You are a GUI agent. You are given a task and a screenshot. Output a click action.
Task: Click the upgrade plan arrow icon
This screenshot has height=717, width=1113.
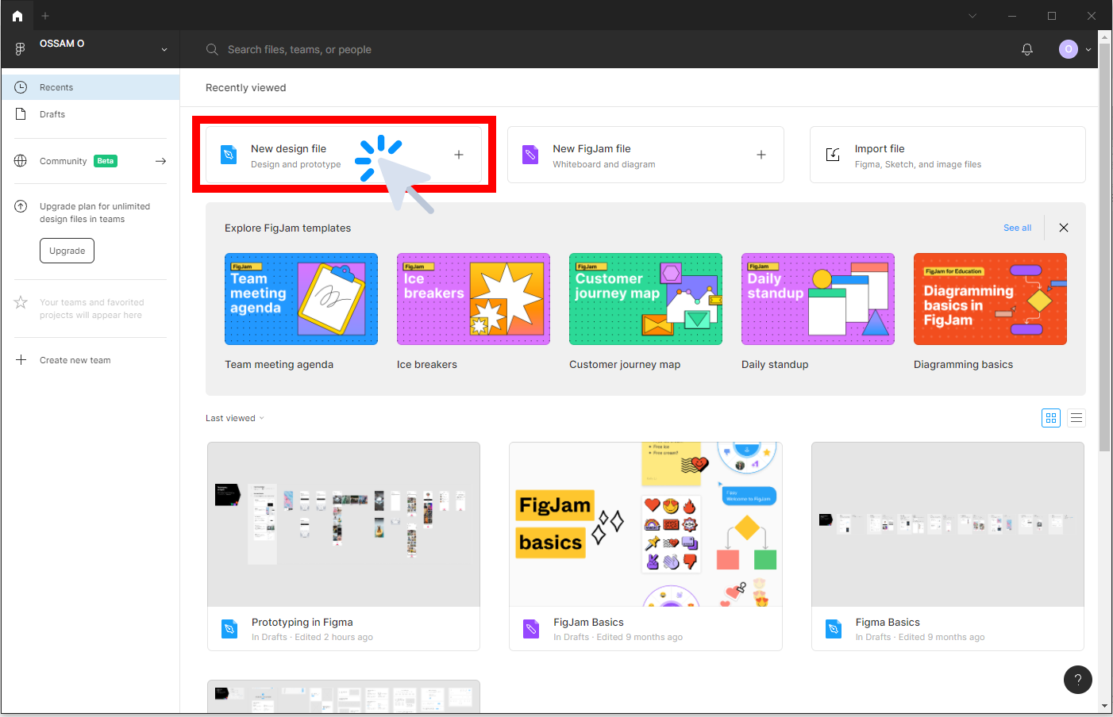click(21, 206)
